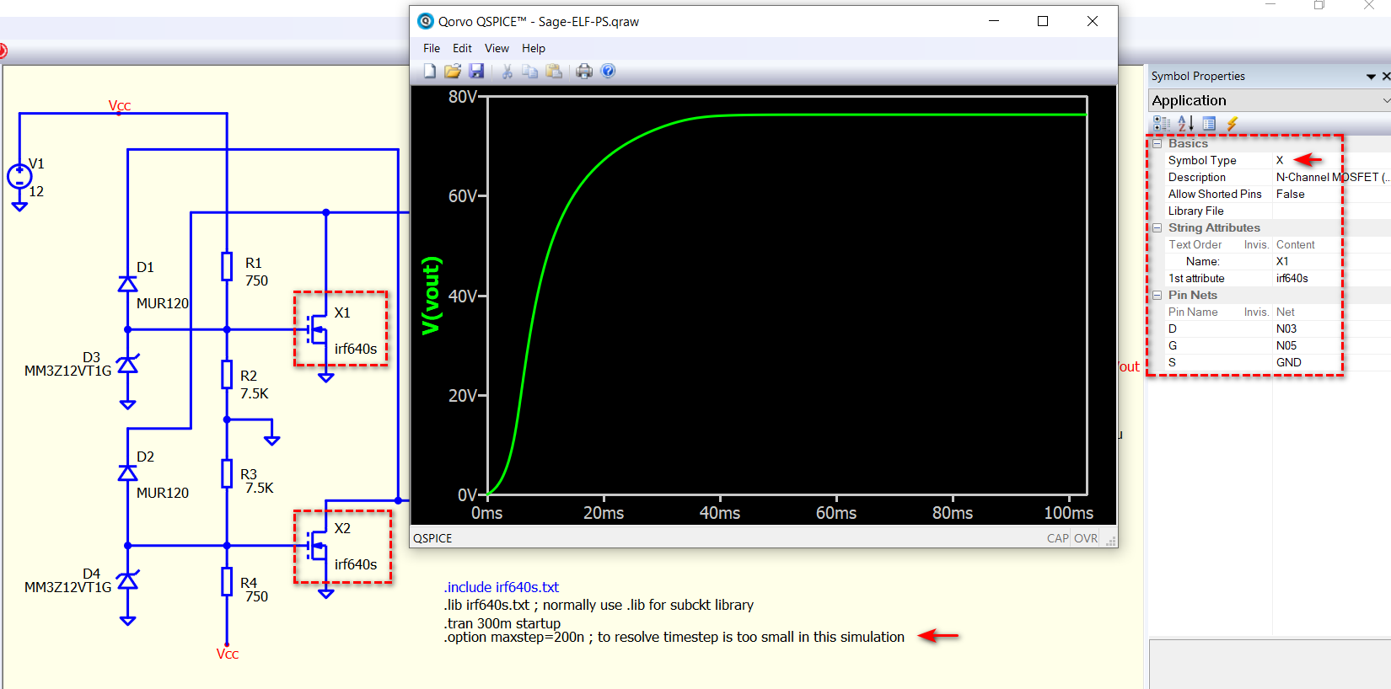This screenshot has height=689, width=1391.
Task: Collapse the String Attributes section
Action: tap(1157, 228)
